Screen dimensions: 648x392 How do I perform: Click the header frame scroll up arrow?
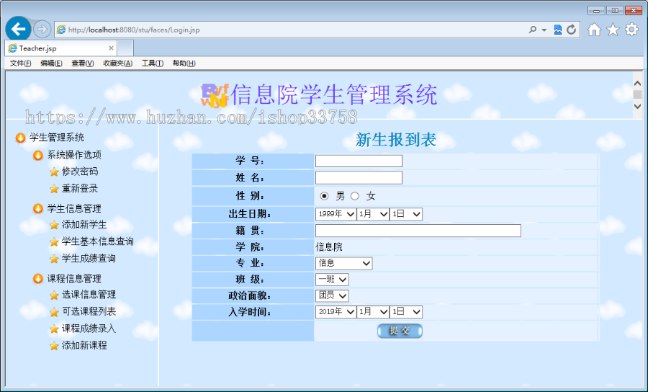click(x=638, y=84)
